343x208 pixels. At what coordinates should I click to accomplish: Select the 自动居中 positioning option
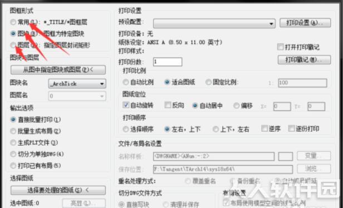click(x=195, y=106)
